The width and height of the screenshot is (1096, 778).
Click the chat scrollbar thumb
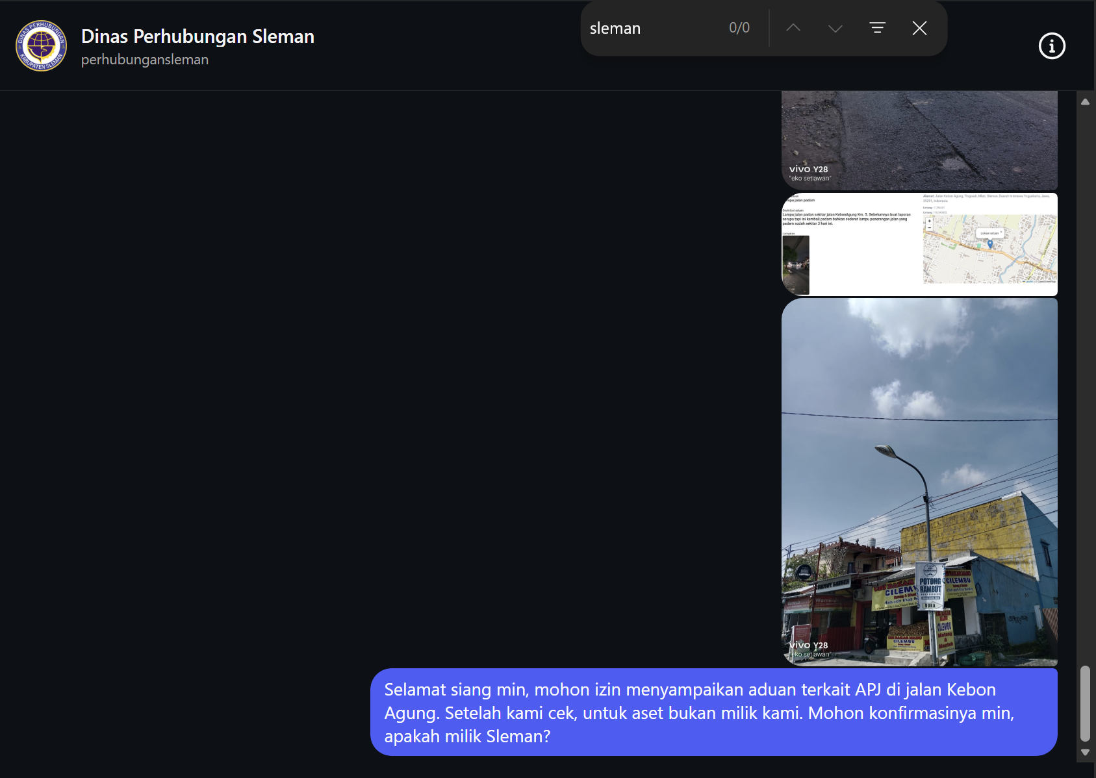pos(1085,703)
